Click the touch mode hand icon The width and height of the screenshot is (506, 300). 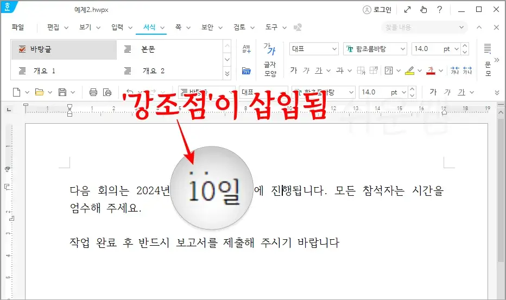(x=423, y=10)
